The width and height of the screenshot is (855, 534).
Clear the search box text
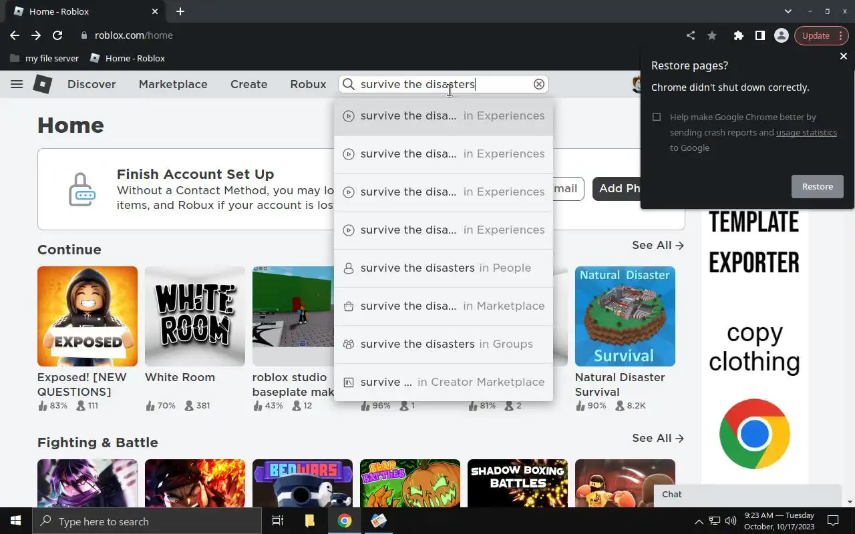538,84
